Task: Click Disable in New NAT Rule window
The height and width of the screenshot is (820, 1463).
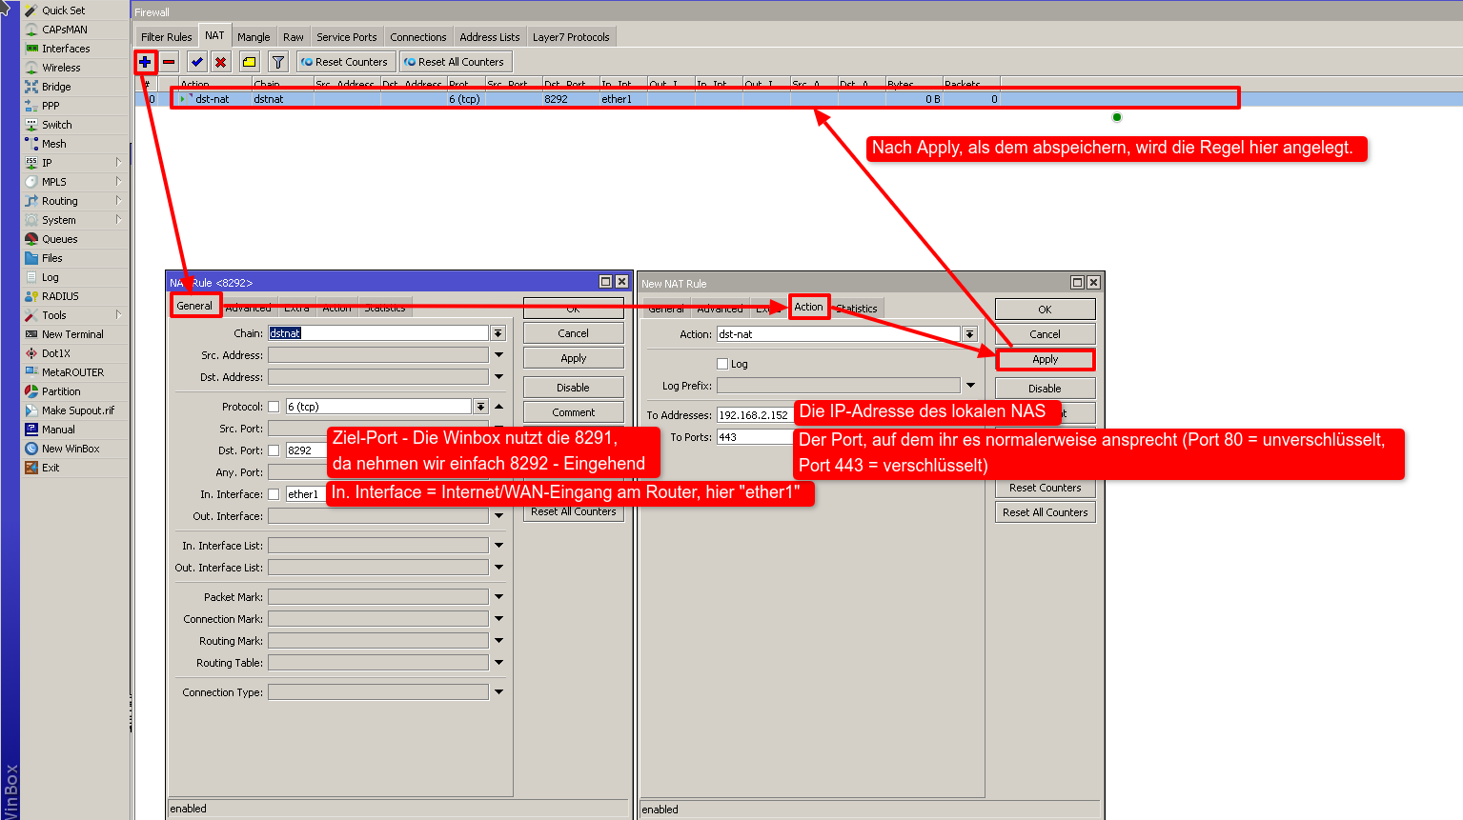Action: tap(1045, 389)
